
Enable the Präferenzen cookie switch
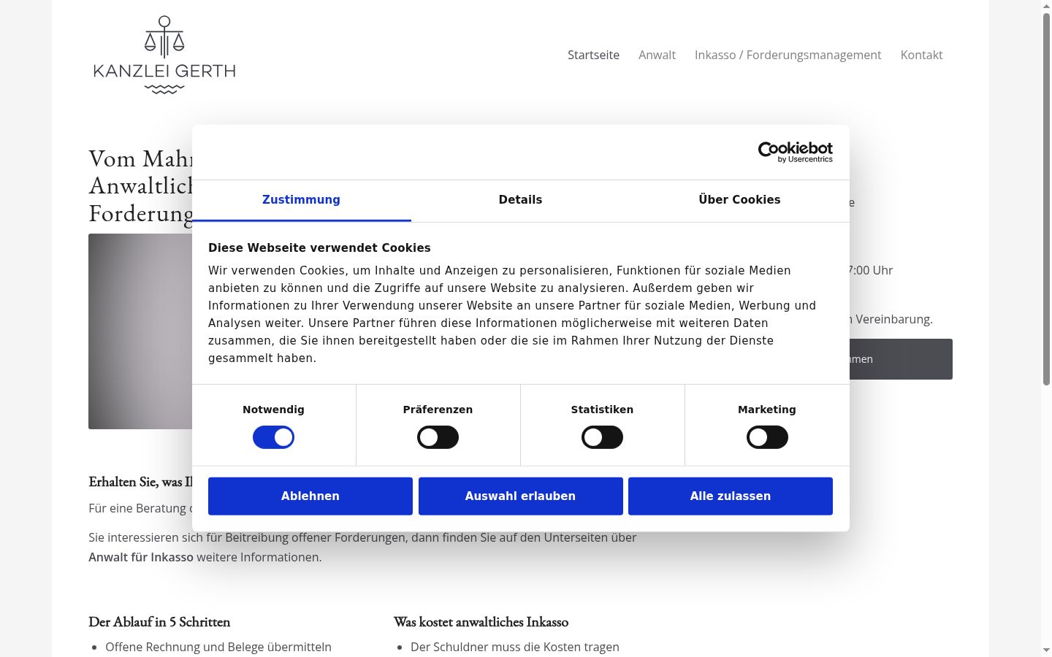click(x=438, y=437)
